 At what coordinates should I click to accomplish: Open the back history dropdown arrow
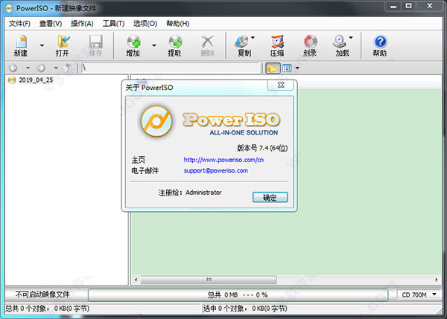(x=28, y=68)
